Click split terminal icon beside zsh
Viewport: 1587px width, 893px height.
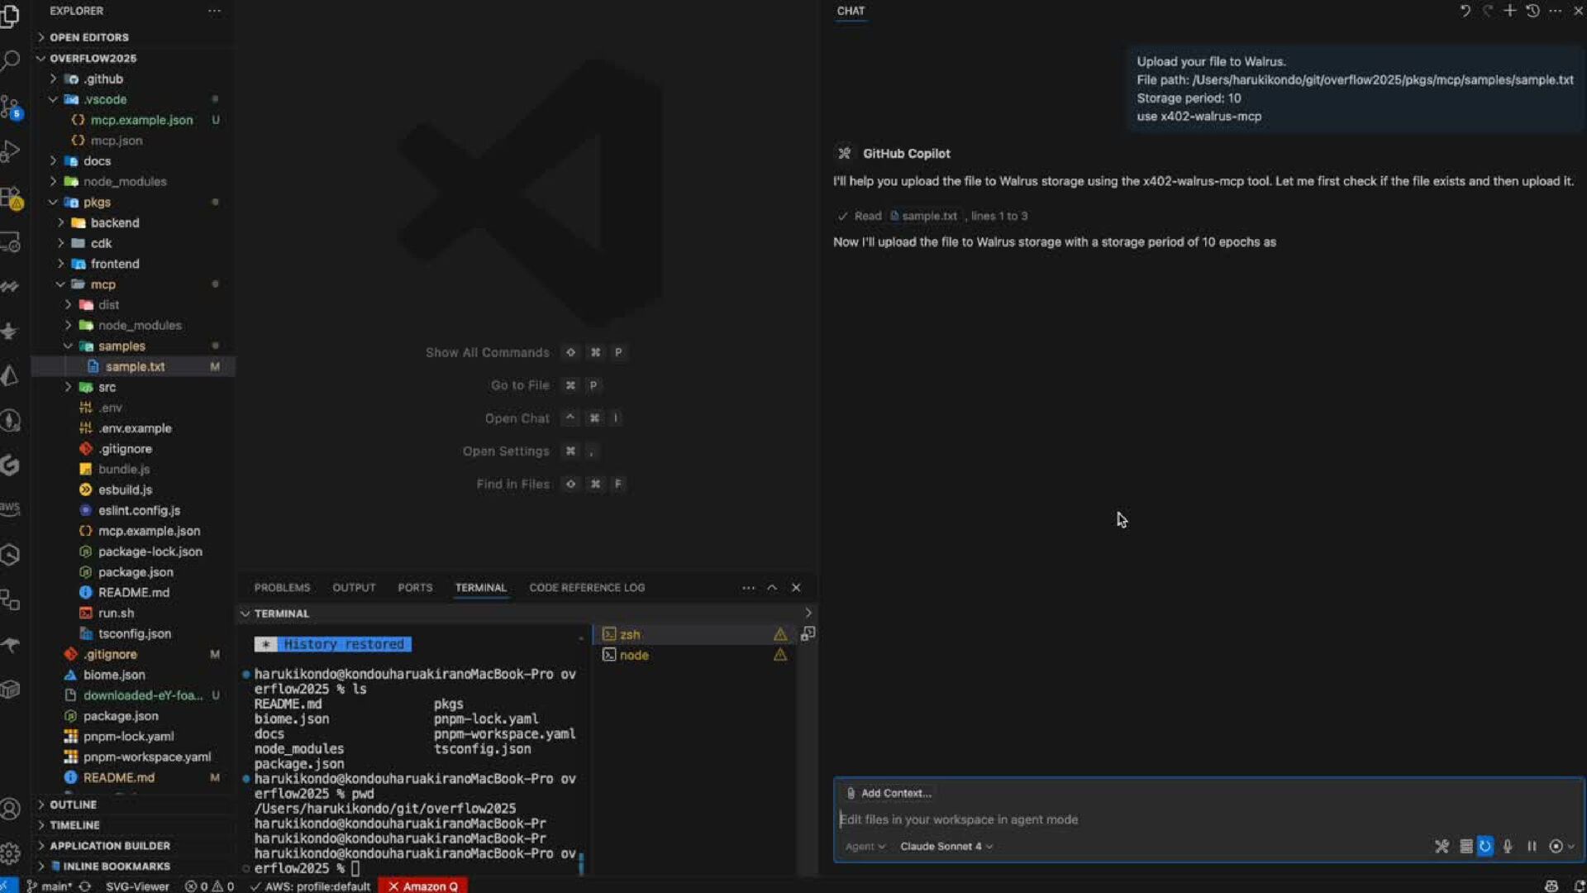click(808, 633)
